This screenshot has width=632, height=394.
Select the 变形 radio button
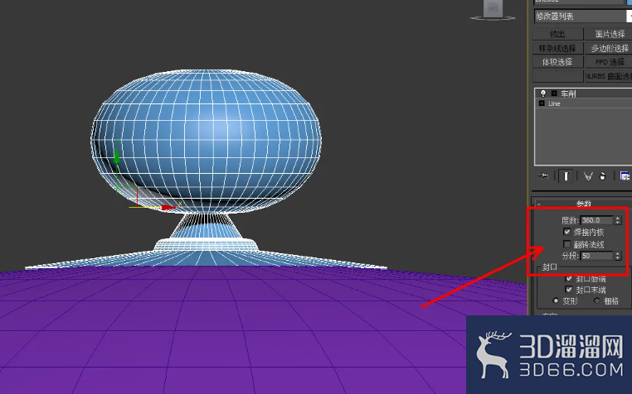click(556, 300)
